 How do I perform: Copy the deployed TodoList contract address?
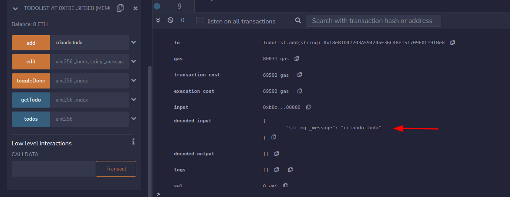coord(120,8)
